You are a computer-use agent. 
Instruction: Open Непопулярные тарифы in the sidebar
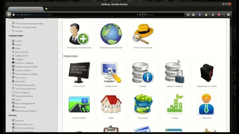pos(26,74)
